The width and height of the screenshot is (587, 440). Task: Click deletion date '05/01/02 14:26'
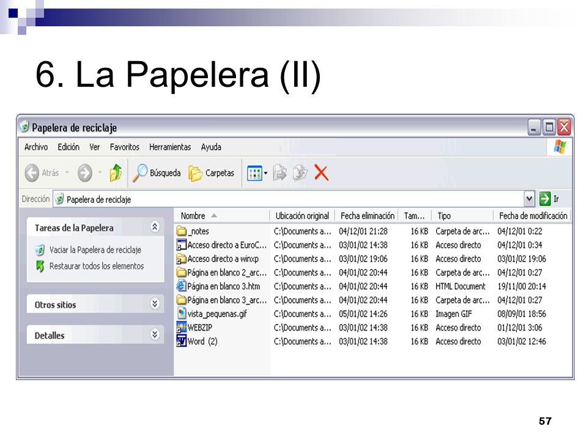363,313
